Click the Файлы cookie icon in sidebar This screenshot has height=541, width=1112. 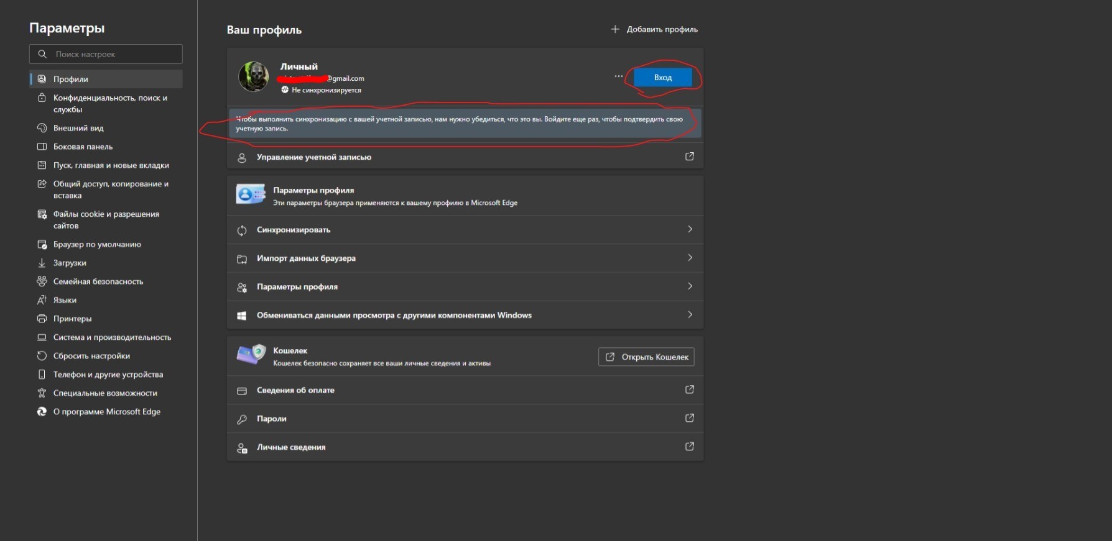tap(42, 214)
